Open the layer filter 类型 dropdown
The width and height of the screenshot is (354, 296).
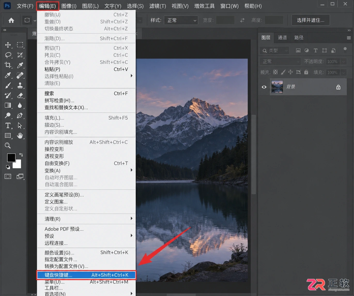274,51
